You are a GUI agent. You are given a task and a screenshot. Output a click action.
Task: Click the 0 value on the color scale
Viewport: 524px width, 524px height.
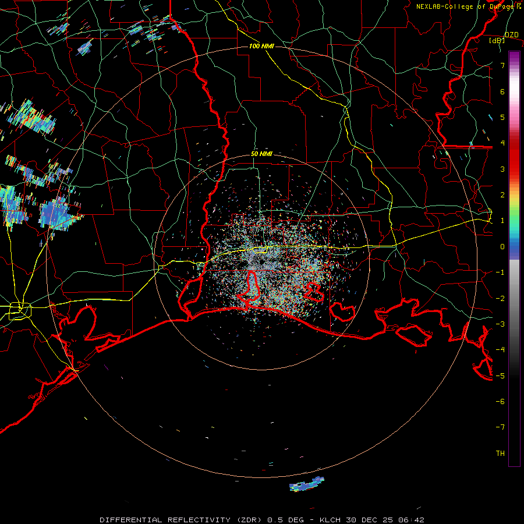tap(502, 247)
